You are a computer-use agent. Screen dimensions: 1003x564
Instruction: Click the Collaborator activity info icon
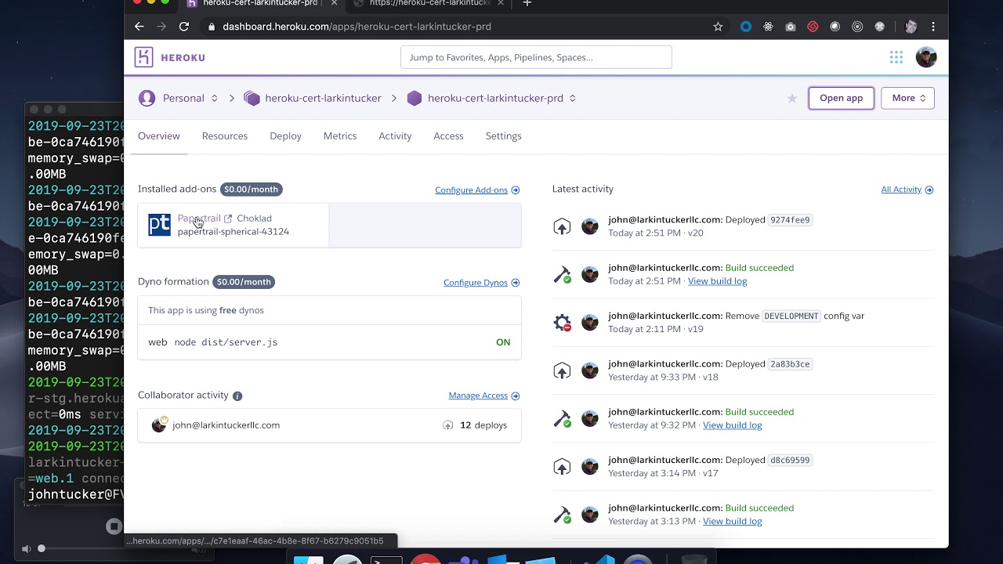click(x=237, y=396)
